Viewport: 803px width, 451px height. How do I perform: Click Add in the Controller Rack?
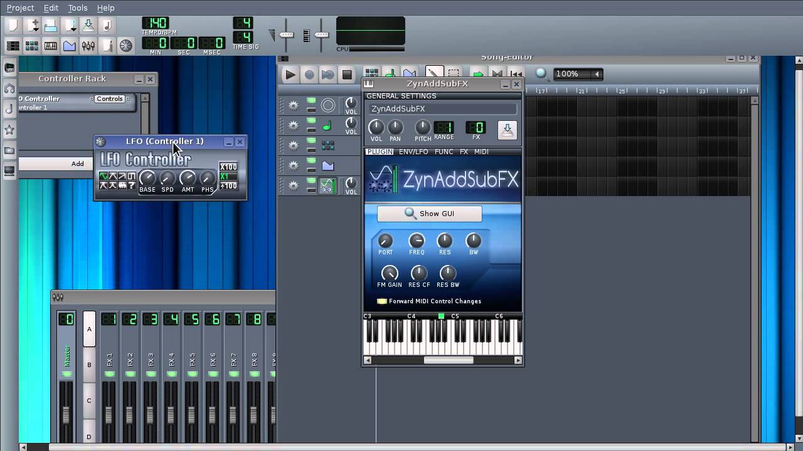point(77,163)
